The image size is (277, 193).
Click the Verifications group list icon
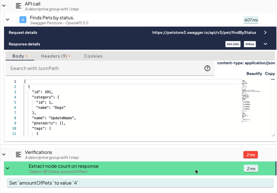pos(18,155)
